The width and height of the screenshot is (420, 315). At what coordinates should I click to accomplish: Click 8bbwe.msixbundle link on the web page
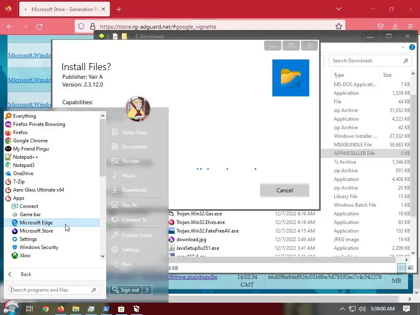[x=193, y=277]
